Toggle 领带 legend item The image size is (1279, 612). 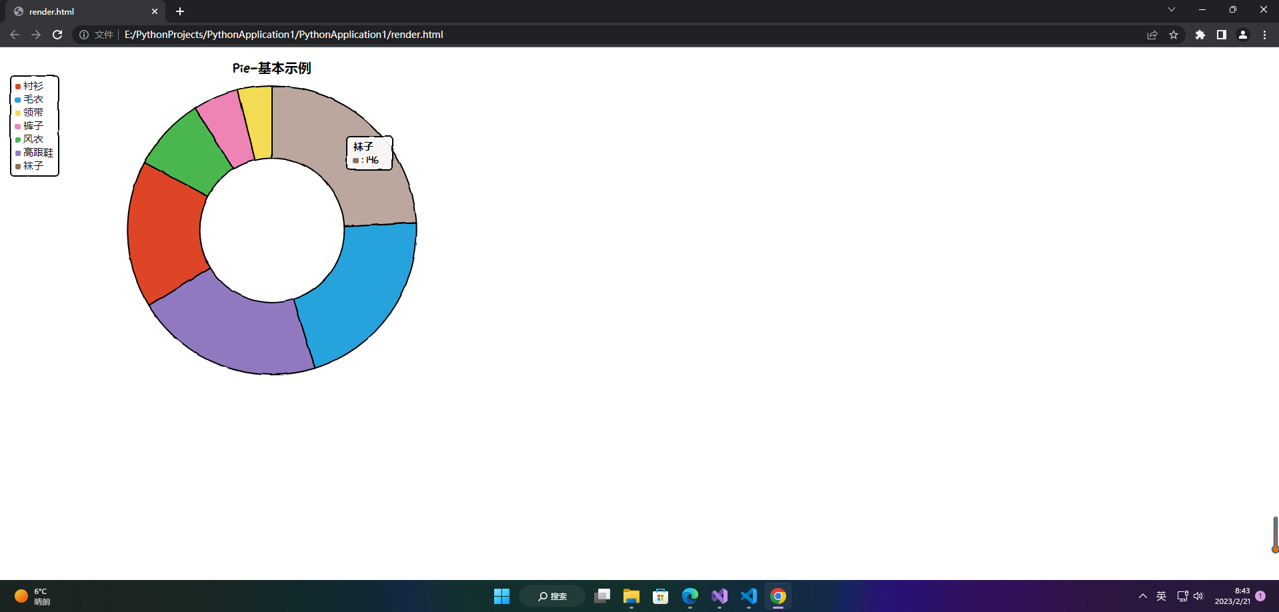[29, 113]
